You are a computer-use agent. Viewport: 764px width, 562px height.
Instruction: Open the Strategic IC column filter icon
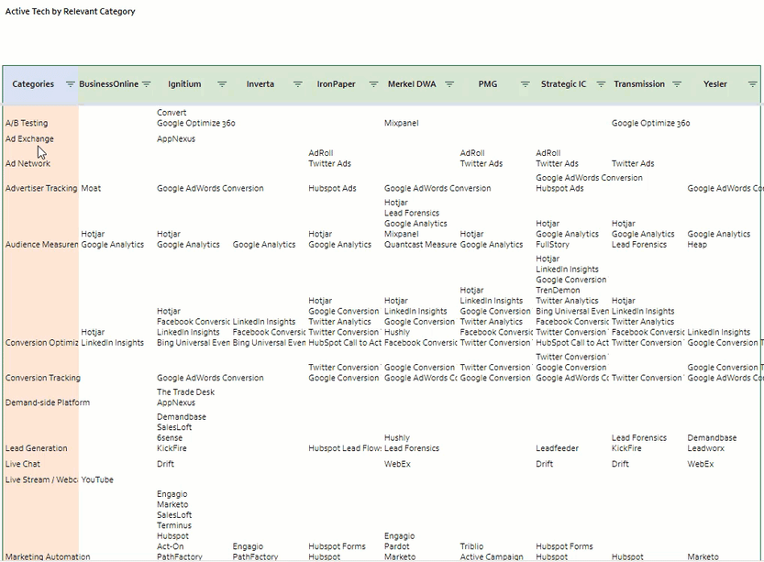point(601,84)
